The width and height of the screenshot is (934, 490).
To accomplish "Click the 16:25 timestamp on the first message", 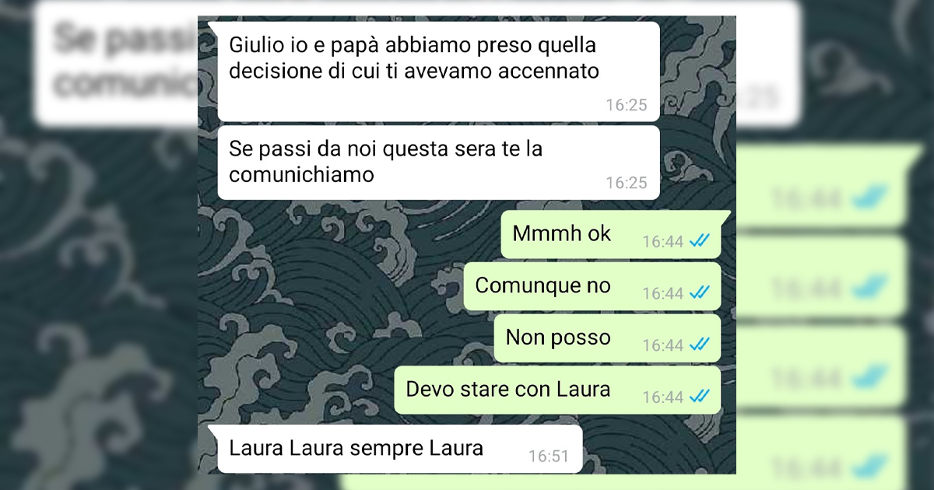I will click(627, 105).
